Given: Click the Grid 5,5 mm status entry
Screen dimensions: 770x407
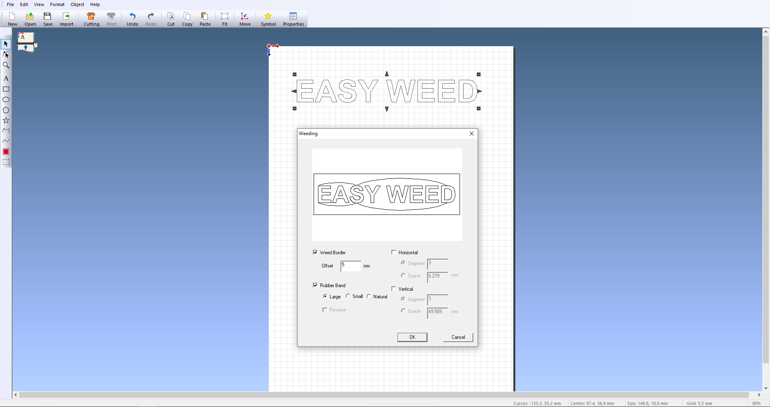Looking at the screenshot, I should click(x=699, y=403).
